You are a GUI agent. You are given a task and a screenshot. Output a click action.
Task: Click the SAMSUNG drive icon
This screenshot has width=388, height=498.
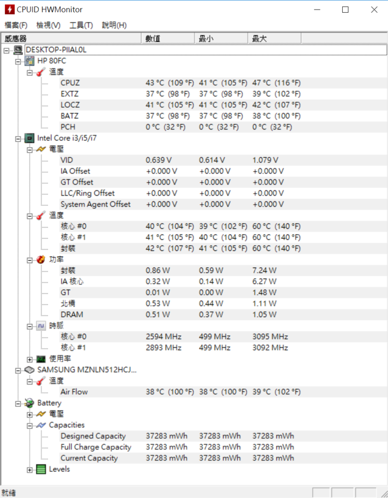point(30,370)
